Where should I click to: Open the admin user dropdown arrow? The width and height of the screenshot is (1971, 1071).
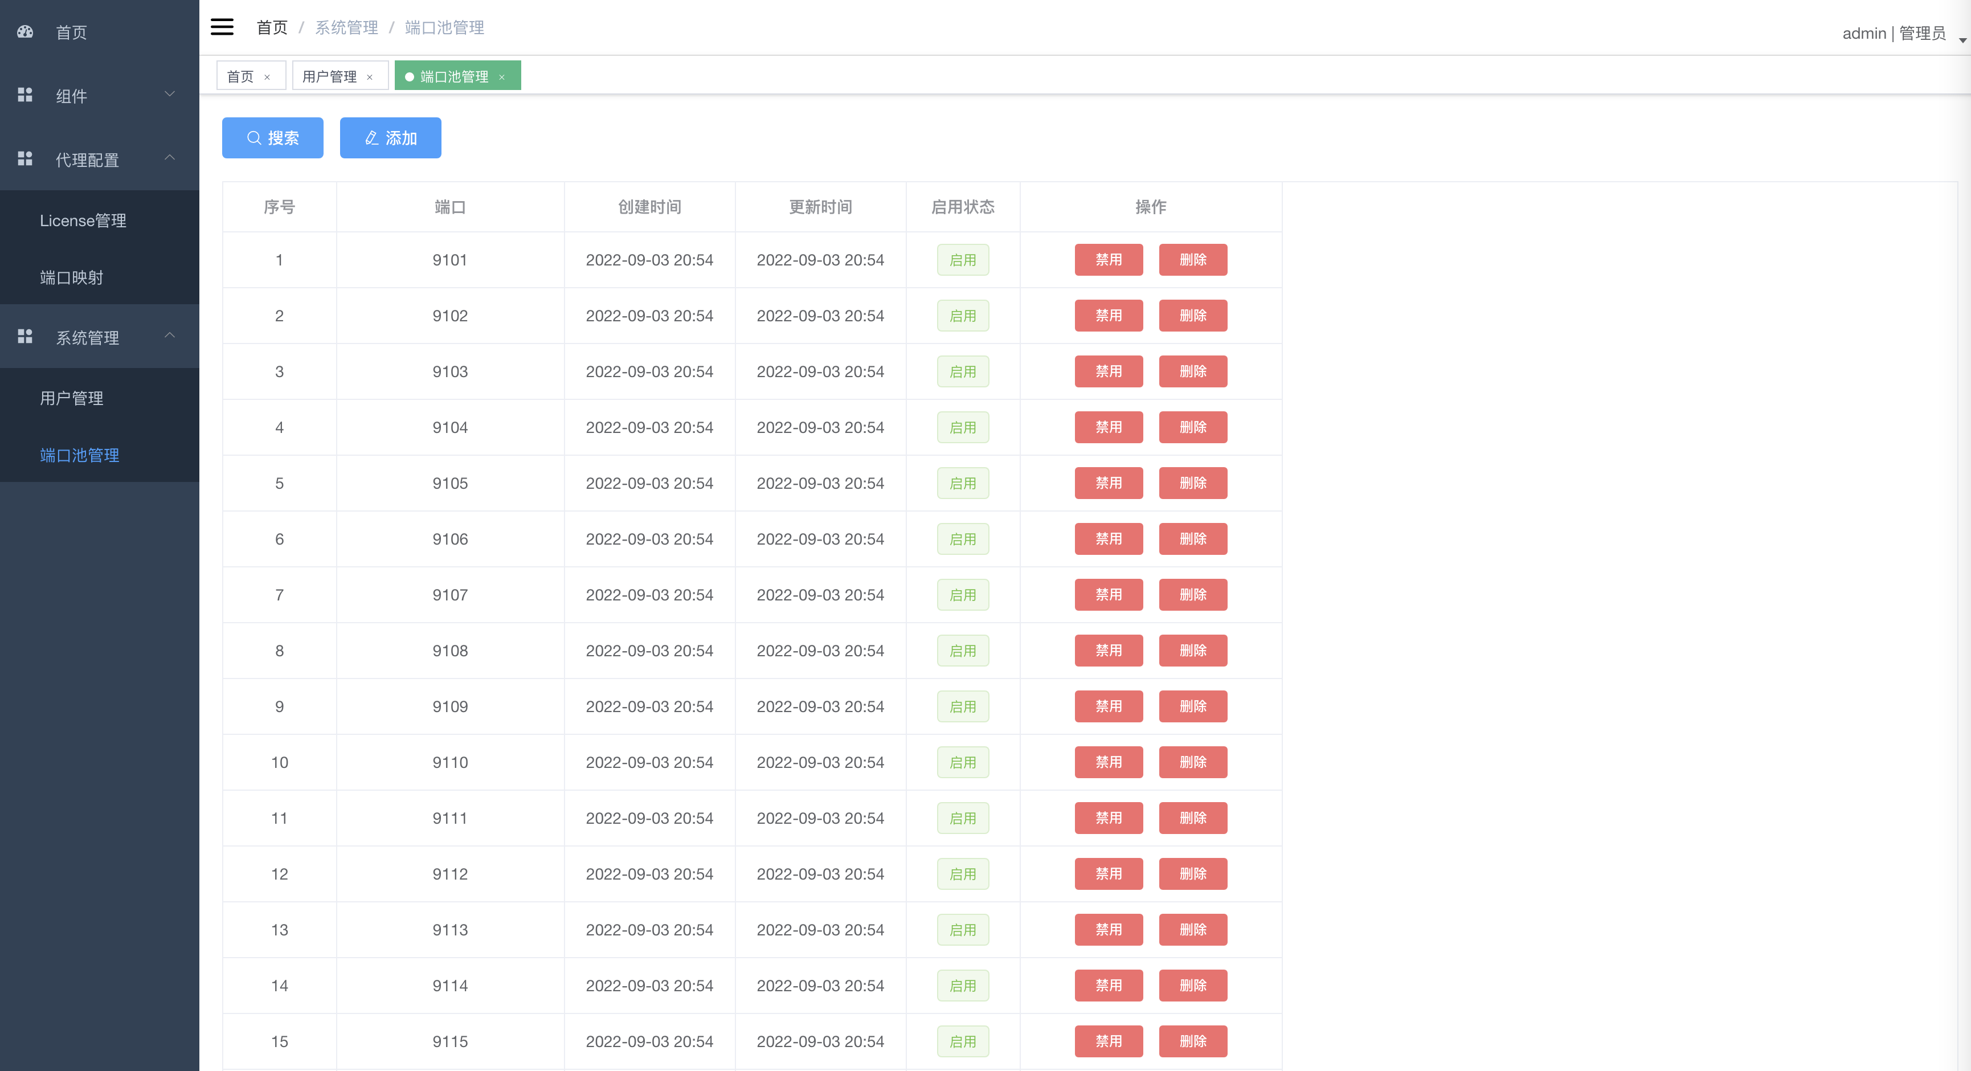[1962, 40]
